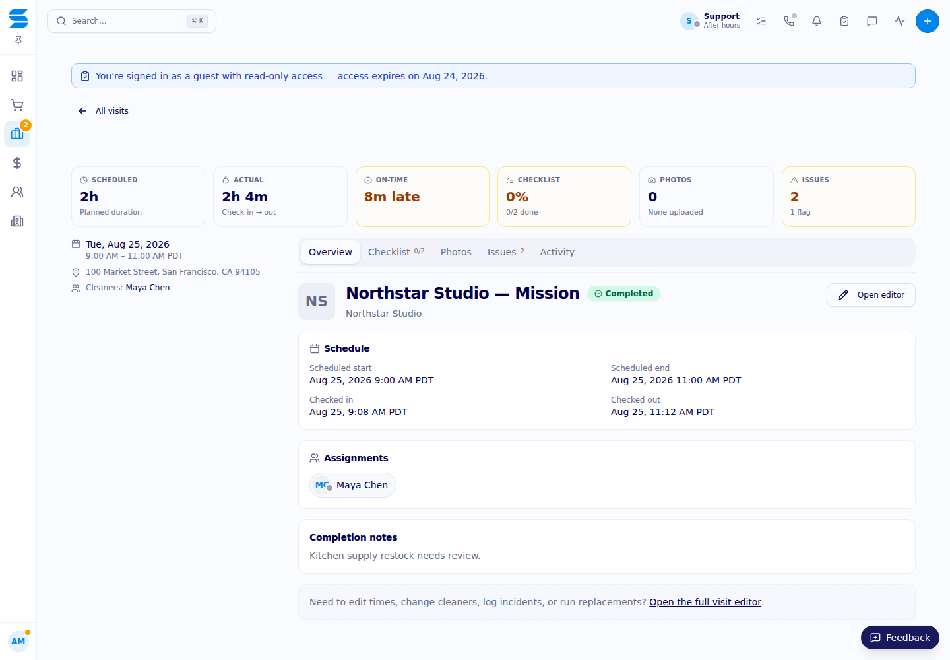The height and width of the screenshot is (660, 950).
Task: Click the NS studio avatar thumbnail
Action: pos(317,302)
